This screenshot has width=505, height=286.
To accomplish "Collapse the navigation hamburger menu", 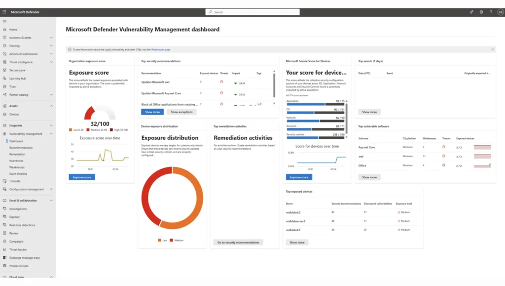I will click(4, 21).
